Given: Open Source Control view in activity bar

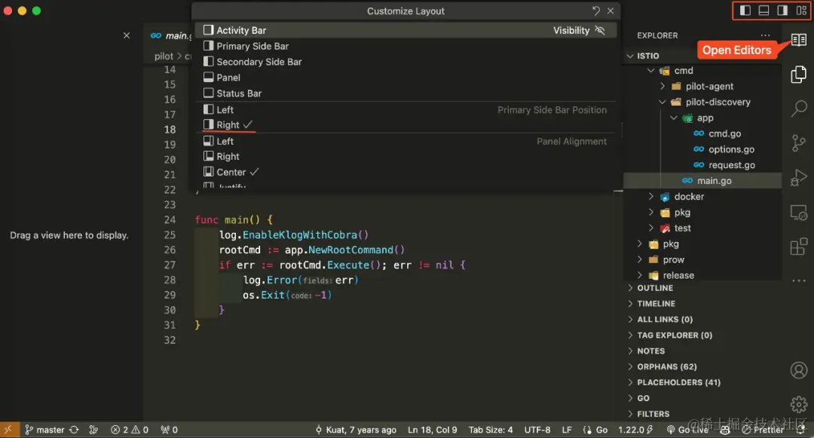Looking at the screenshot, I should click(x=798, y=142).
